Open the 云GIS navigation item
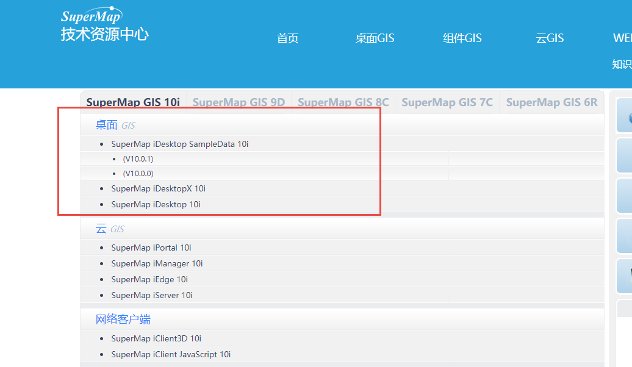 (550, 38)
